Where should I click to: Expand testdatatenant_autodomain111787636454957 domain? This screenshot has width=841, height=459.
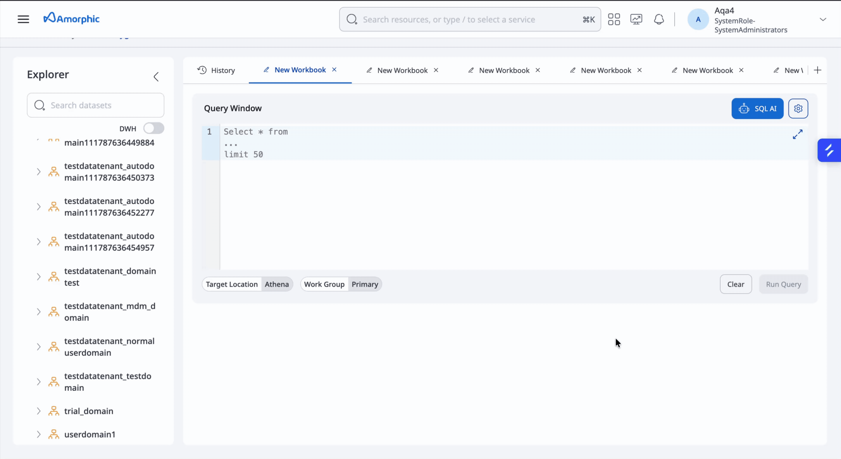pyautogui.click(x=39, y=242)
